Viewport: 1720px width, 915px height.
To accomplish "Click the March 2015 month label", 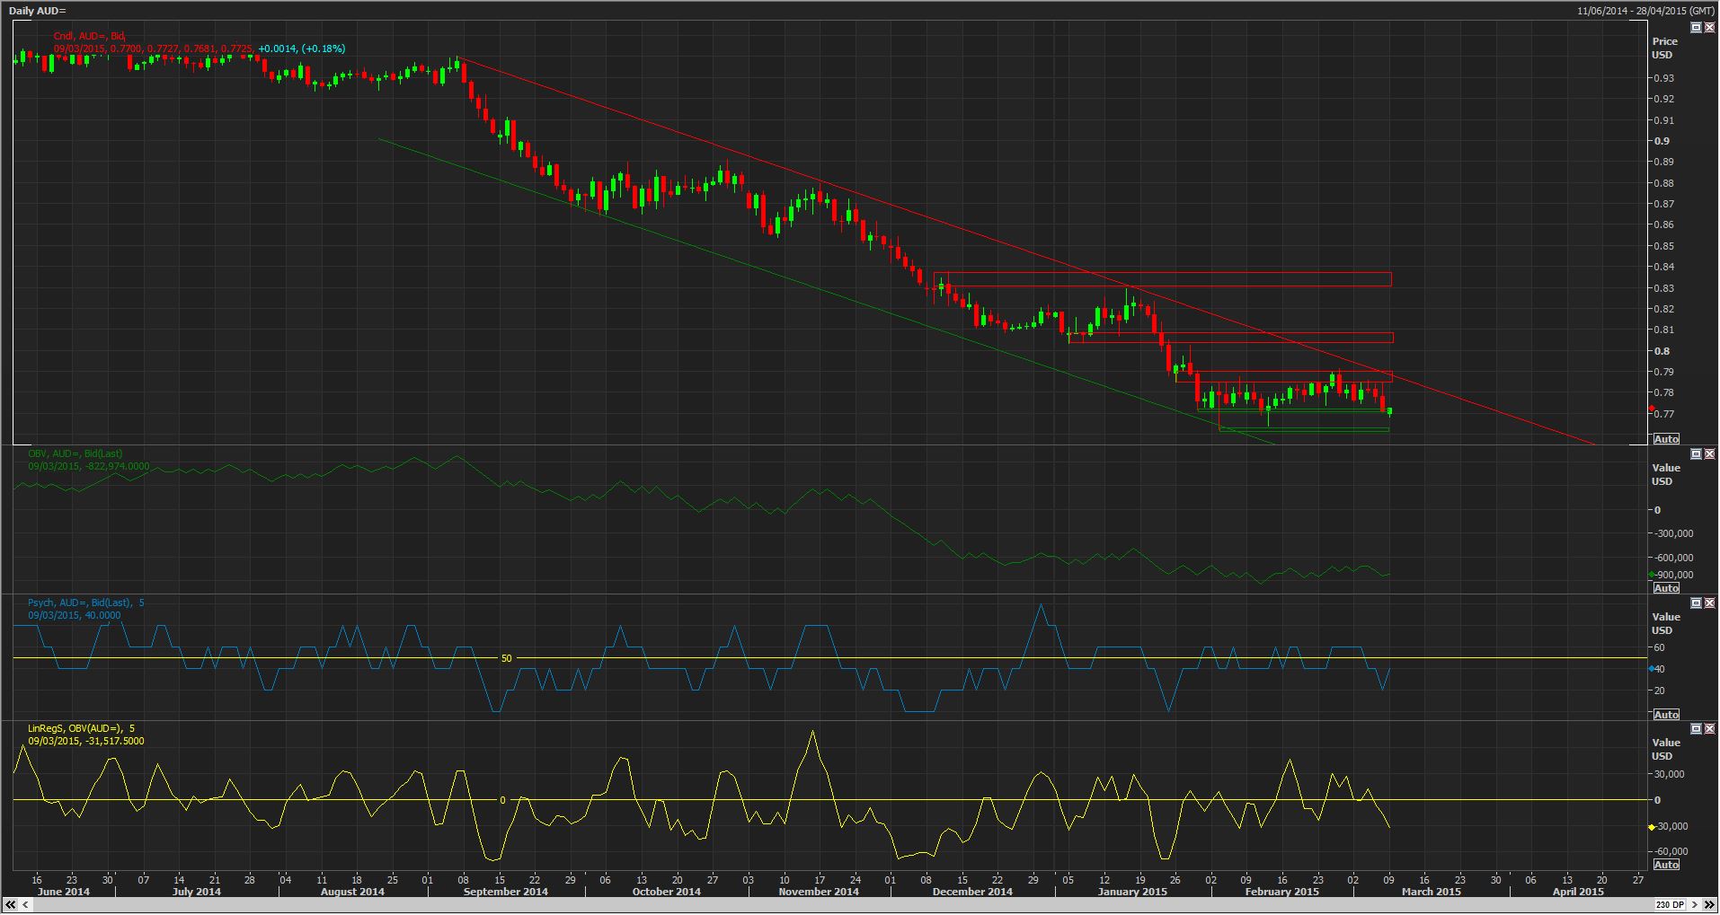I will 1432,892.
